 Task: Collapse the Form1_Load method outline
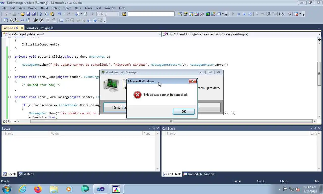9,77
